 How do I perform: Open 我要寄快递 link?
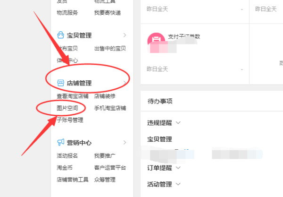click(108, 13)
